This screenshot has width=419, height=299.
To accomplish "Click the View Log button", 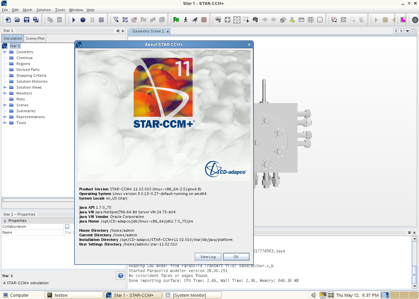I will pos(208,257).
